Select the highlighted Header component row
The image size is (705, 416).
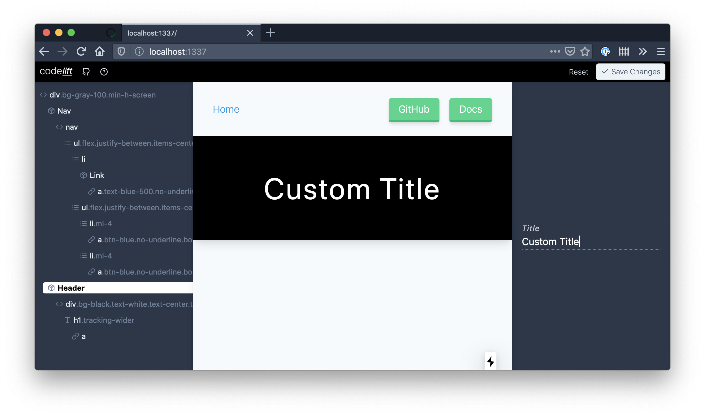click(118, 288)
